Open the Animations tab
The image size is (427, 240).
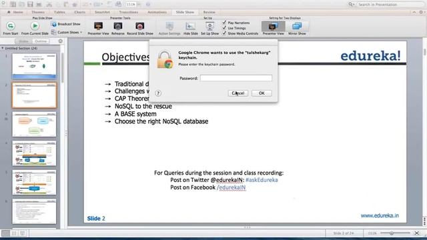pyautogui.click(x=157, y=12)
